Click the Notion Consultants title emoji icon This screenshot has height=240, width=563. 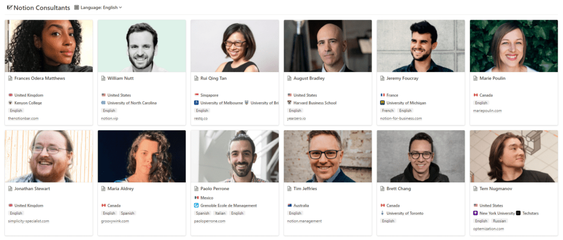click(9, 8)
